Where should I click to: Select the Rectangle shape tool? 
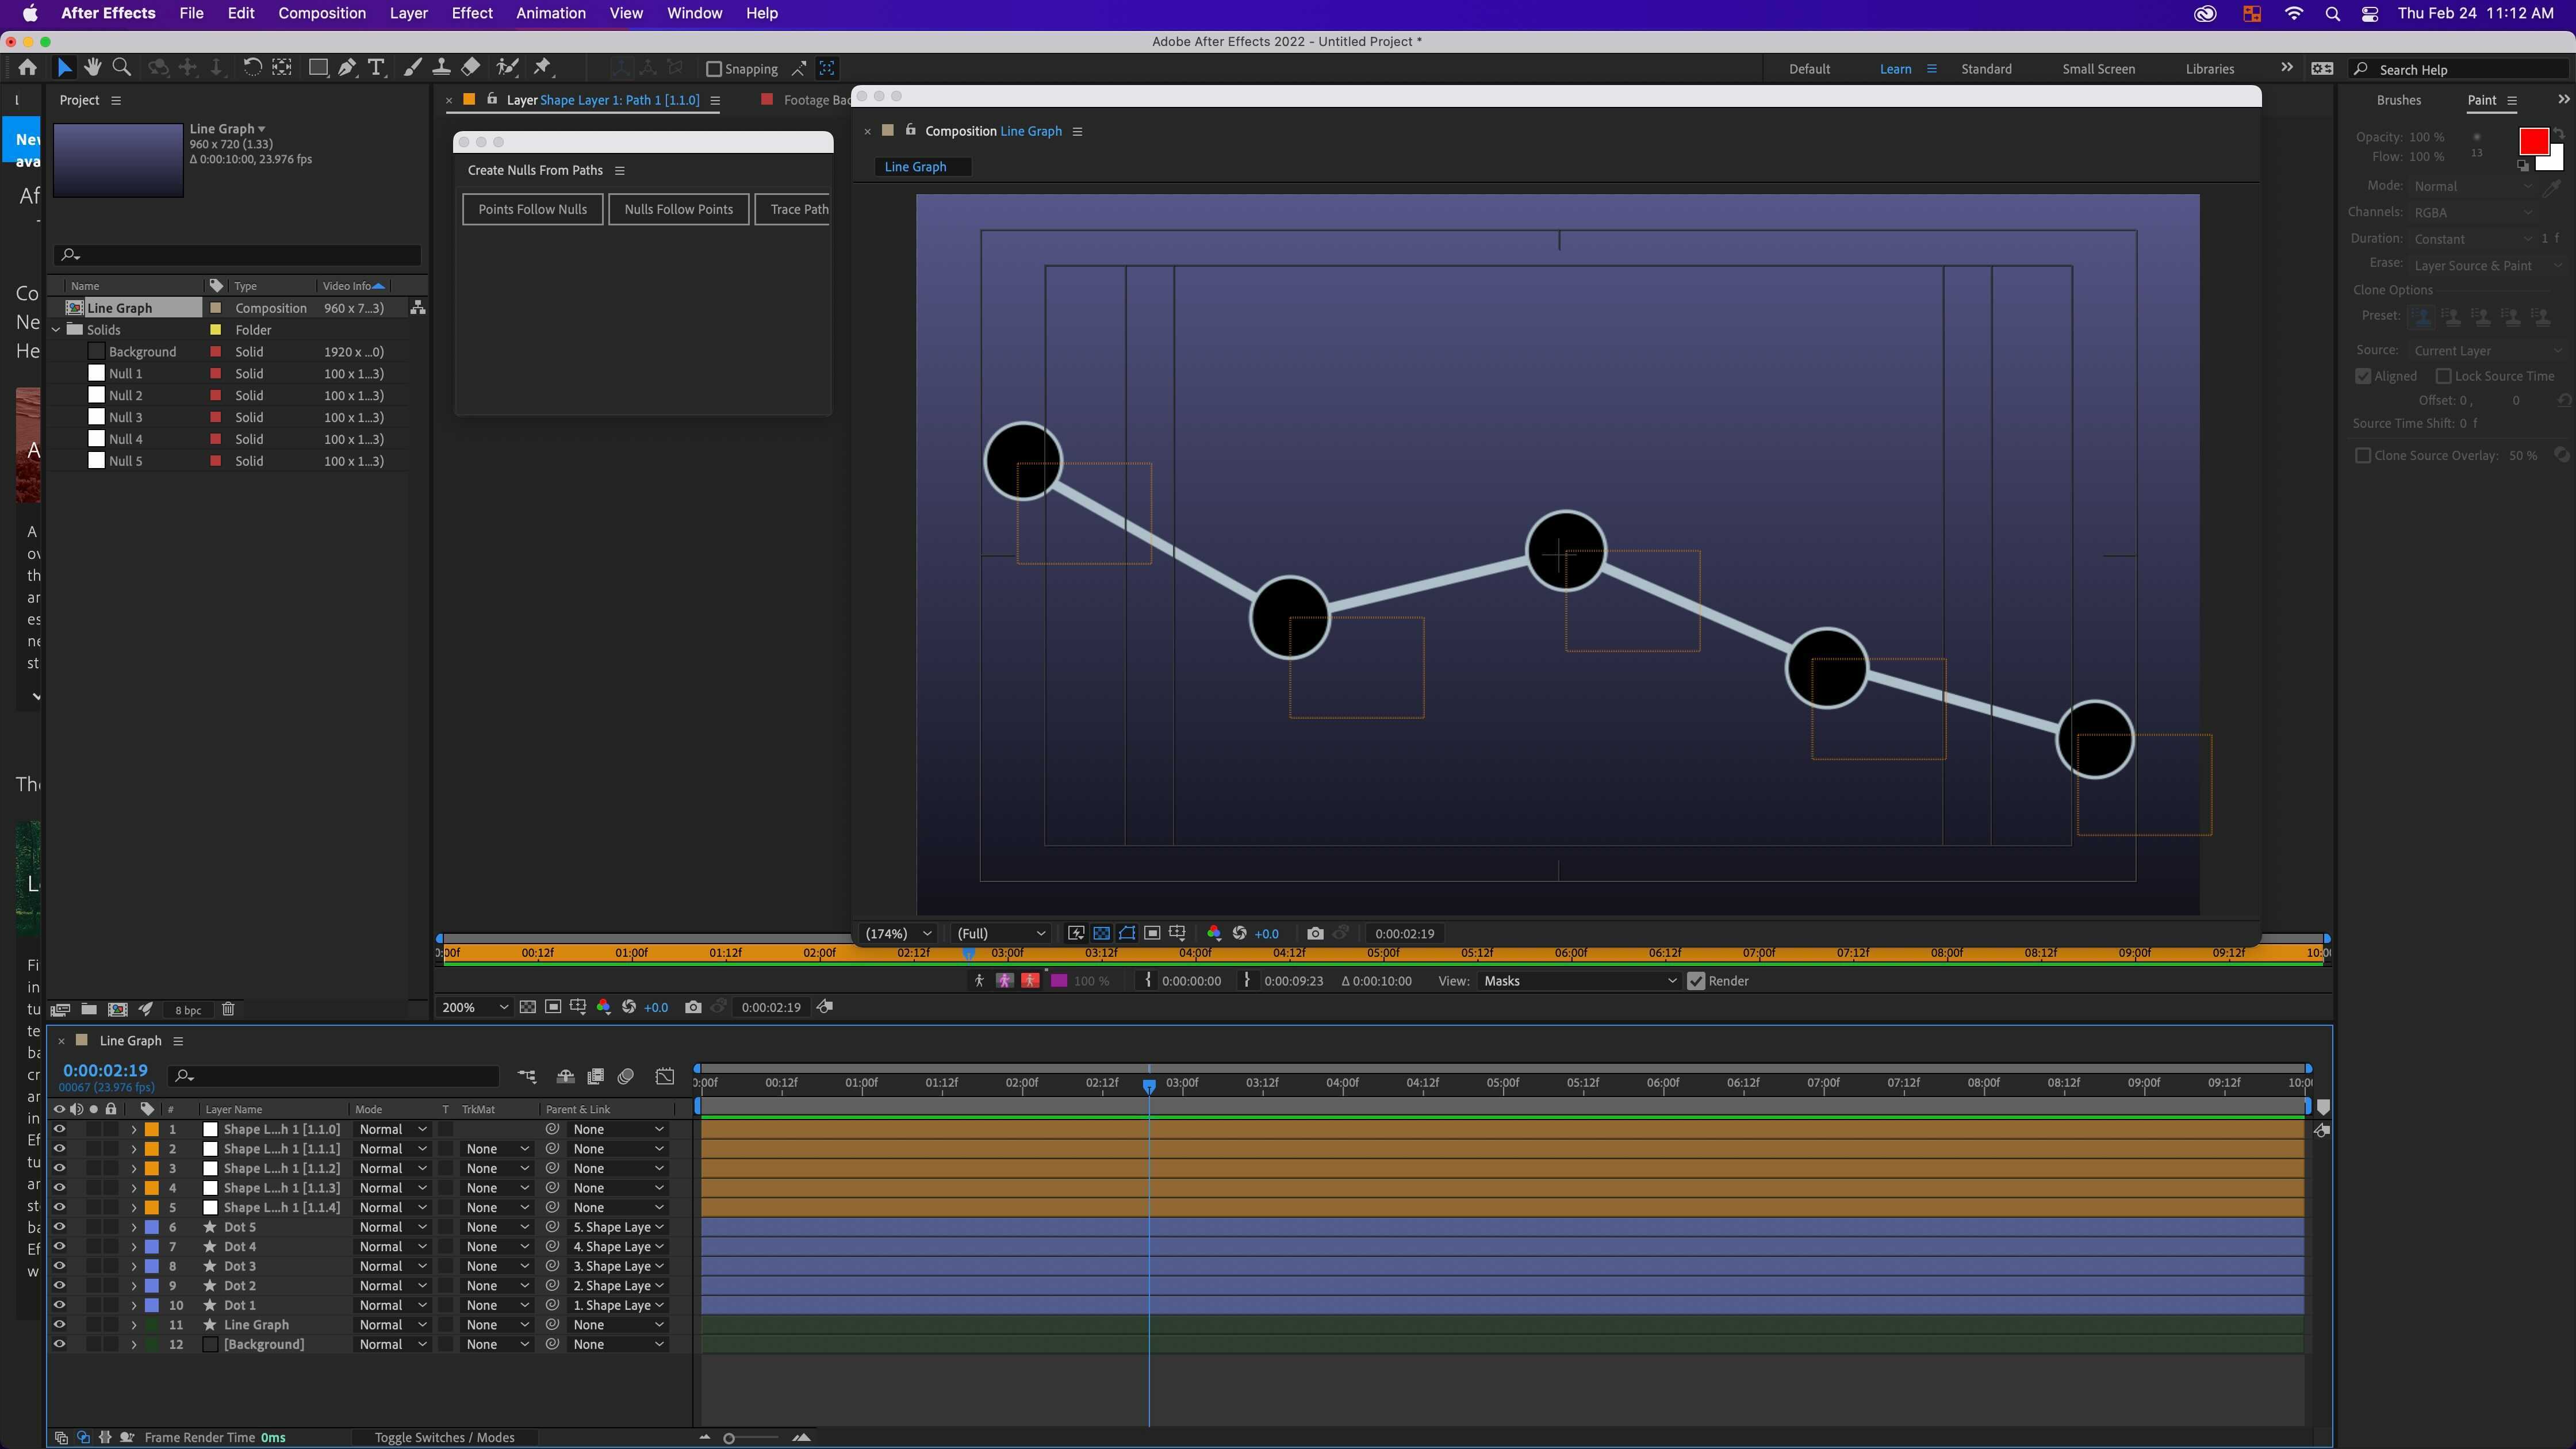317,68
